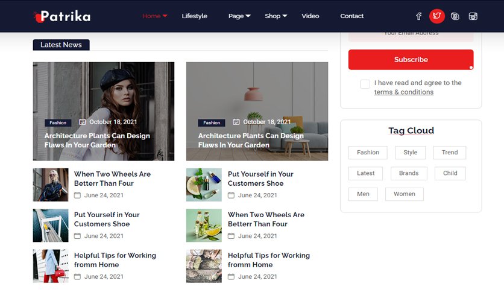Open left-column 'Put Yourself in Your Customers Shoe'
The width and height of the screenshot is (504, 292).
pyautogui.click(x=107, y=220)
